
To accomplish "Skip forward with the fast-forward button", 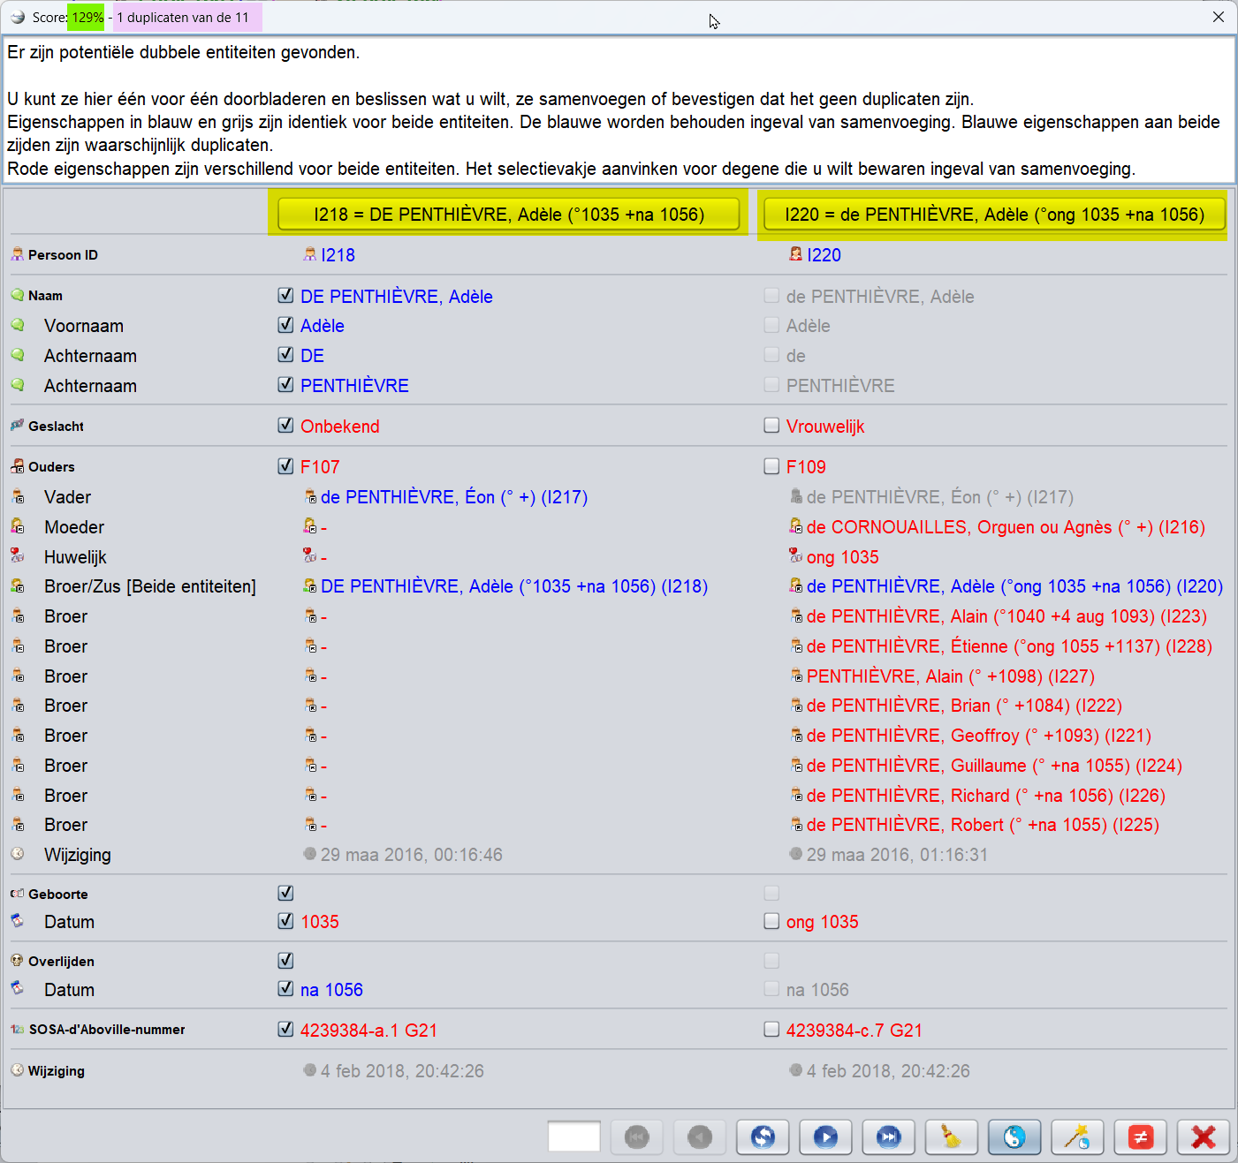I will click(x=888, y=1137).
